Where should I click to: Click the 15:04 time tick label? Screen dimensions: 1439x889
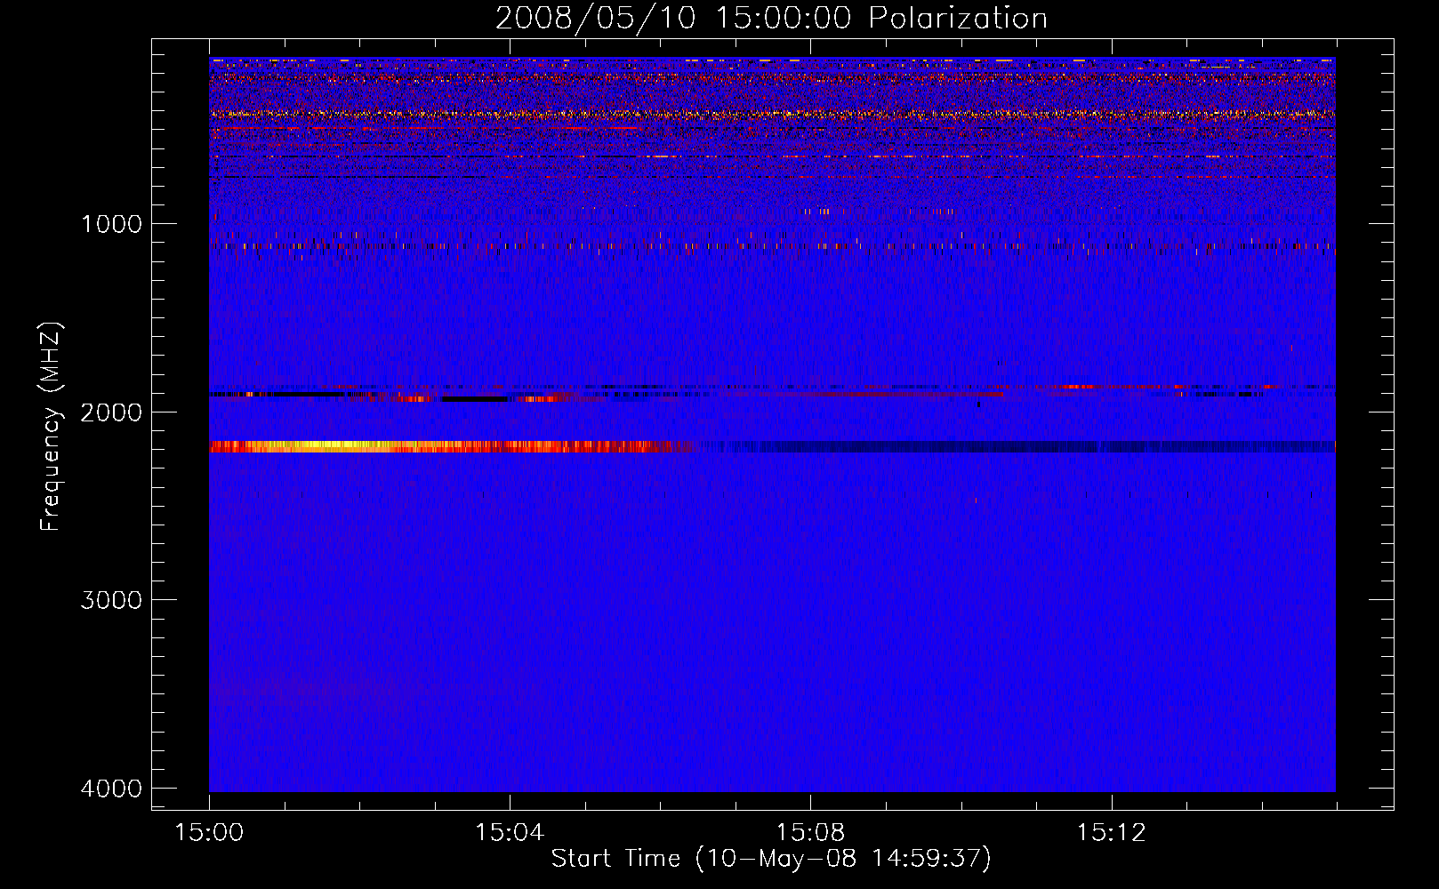(510, 833)
